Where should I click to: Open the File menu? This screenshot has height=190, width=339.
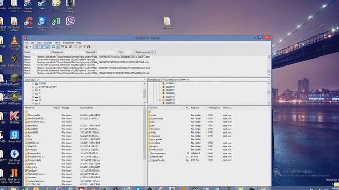(x=26, y=43)
